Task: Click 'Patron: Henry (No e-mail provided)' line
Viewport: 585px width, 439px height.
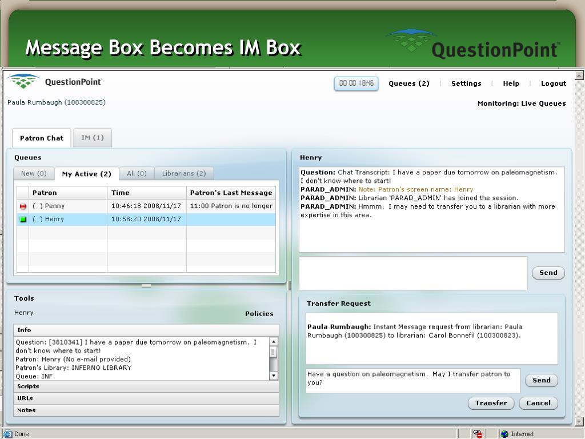Action: pos(73,359)
